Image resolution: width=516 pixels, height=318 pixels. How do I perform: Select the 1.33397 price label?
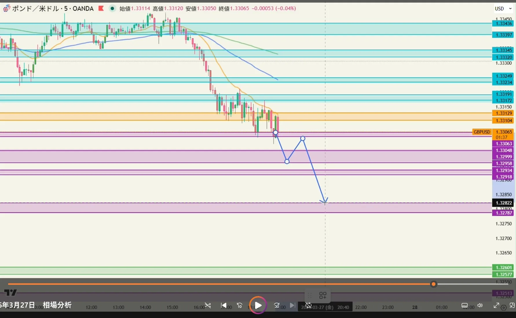[x=503, y=35]
